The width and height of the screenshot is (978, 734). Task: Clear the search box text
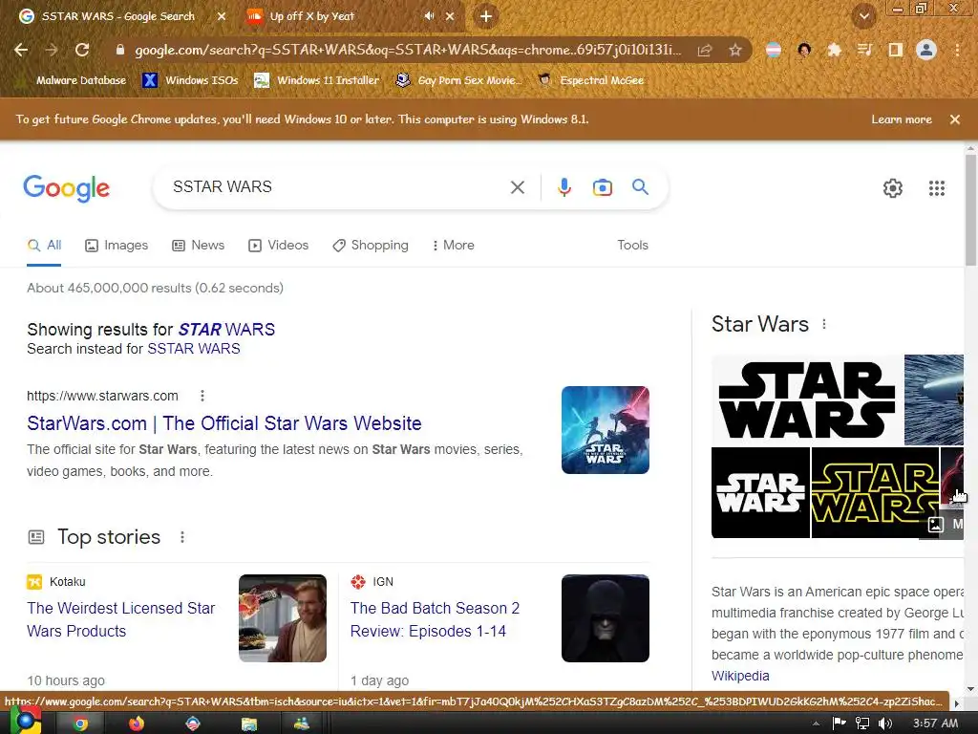pyautogui.click(x=517, y=187)
